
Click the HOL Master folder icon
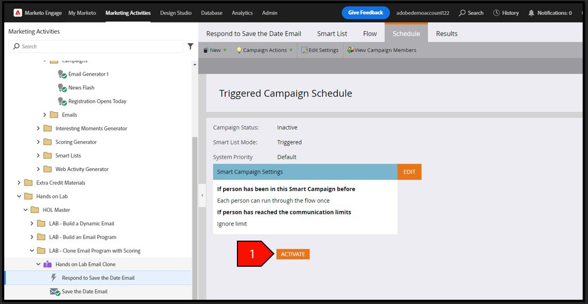coord(35,210)
